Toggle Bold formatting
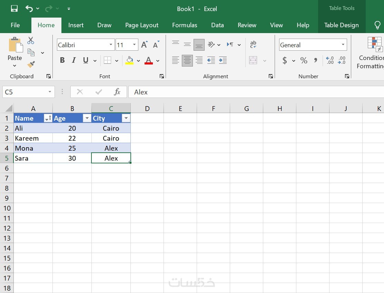 (62, 60)
